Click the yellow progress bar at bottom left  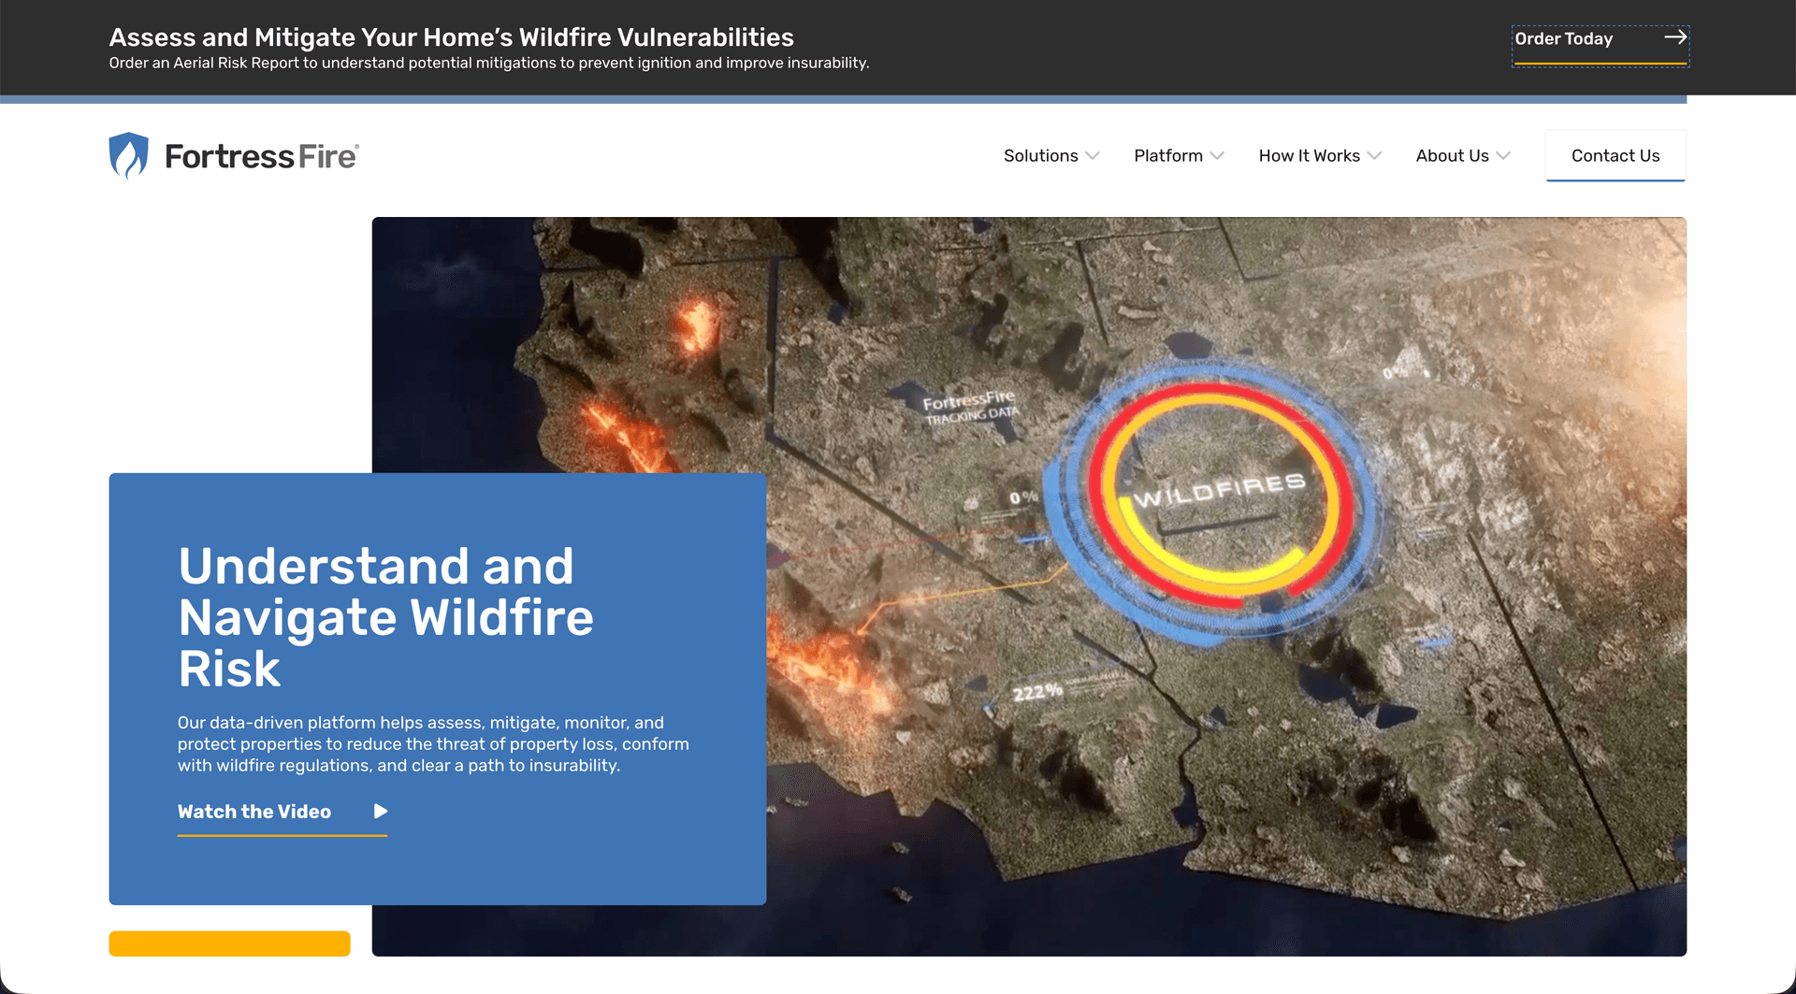pos(229,944)
